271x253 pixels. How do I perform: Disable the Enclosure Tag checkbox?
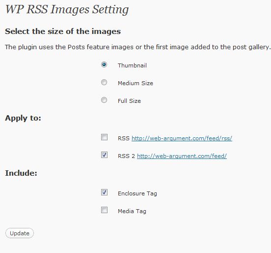click(104, 192)
